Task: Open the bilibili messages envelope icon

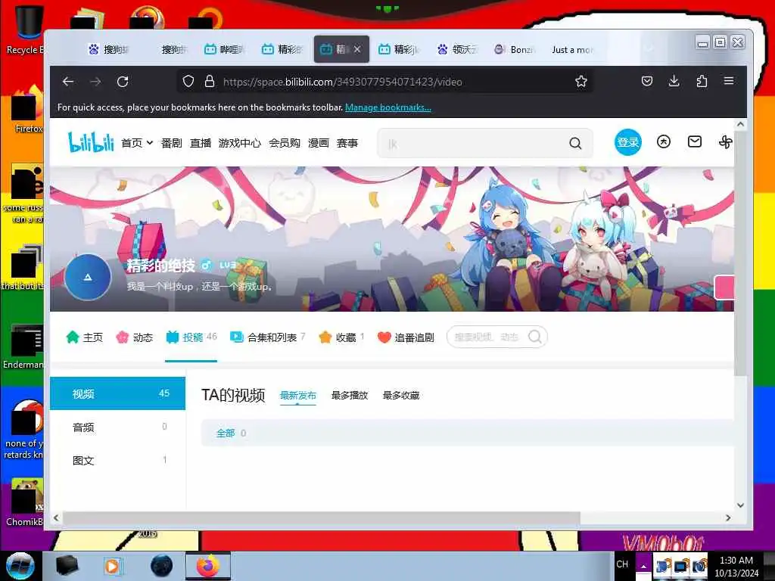Action: (695, 141)
